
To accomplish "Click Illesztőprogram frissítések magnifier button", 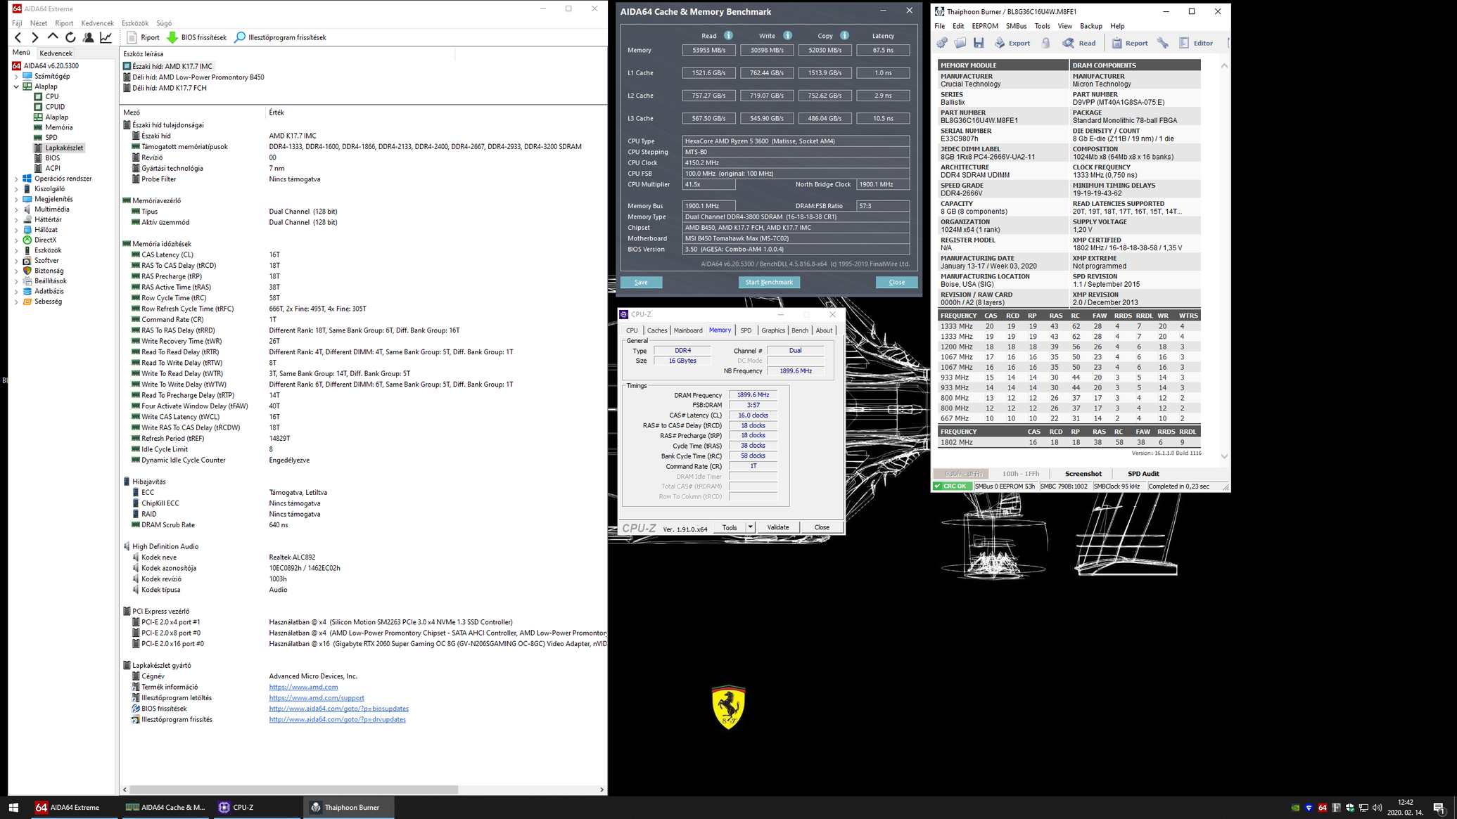I will click(280, 37).
